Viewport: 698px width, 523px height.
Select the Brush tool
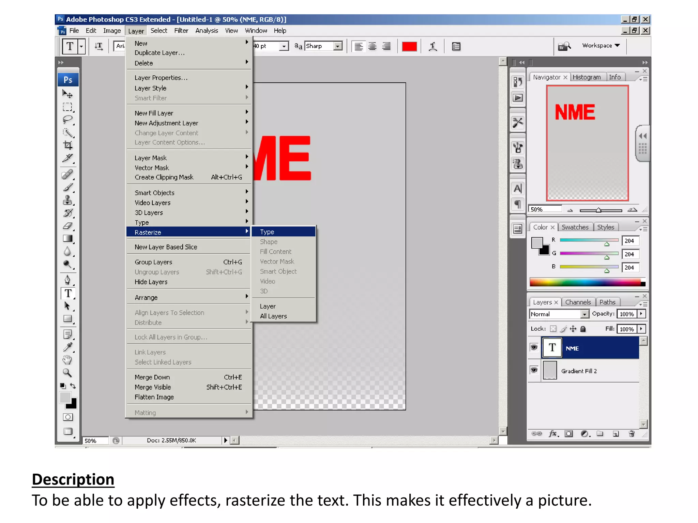(68, 187)
